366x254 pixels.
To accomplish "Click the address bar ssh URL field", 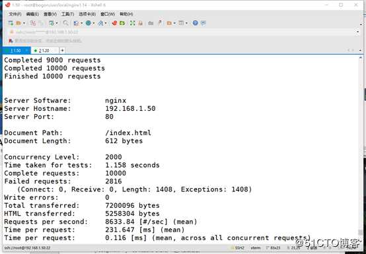I will 182,32.
